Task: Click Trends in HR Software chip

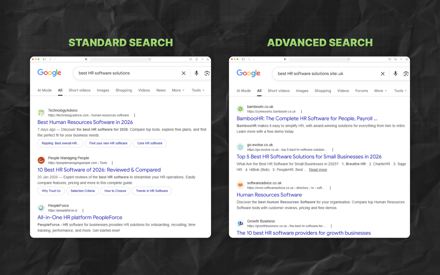Action: [152, 191]
